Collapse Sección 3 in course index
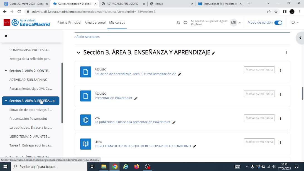Screen dimensions: 304x171 coord(6,101)
